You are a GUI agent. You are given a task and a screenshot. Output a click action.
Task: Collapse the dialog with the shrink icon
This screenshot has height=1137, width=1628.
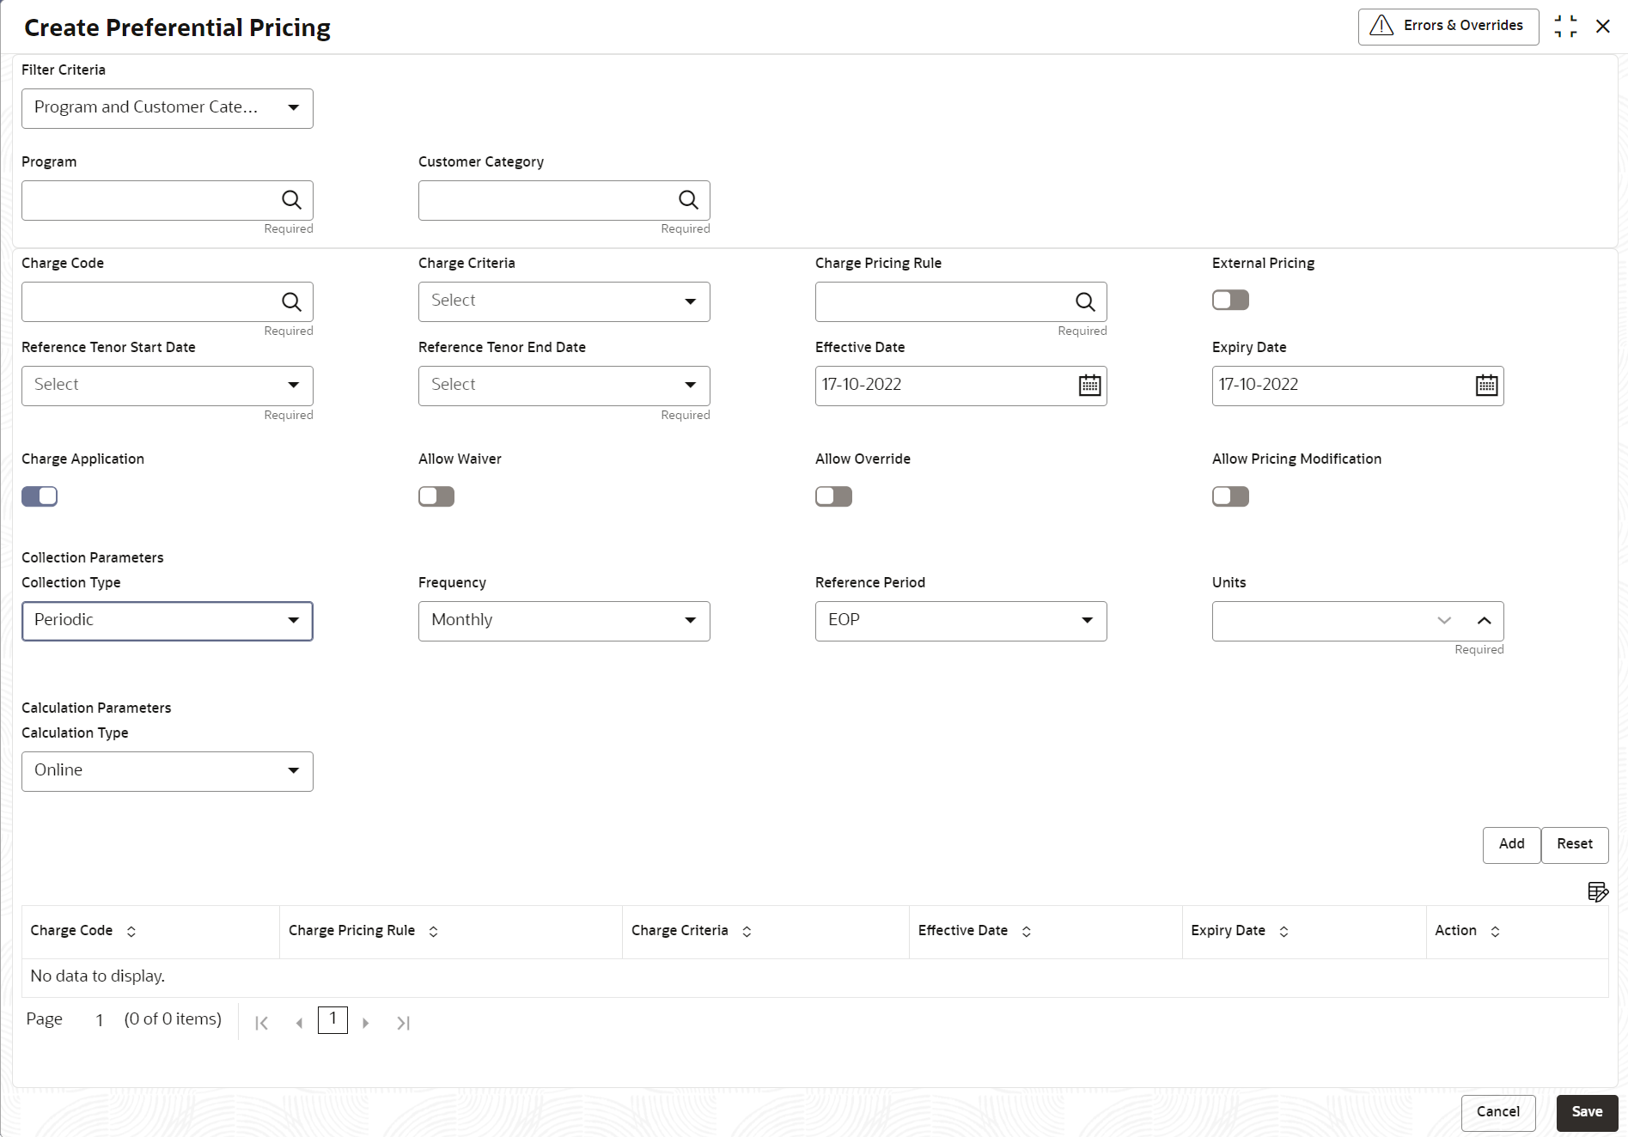coord(1565,27)
